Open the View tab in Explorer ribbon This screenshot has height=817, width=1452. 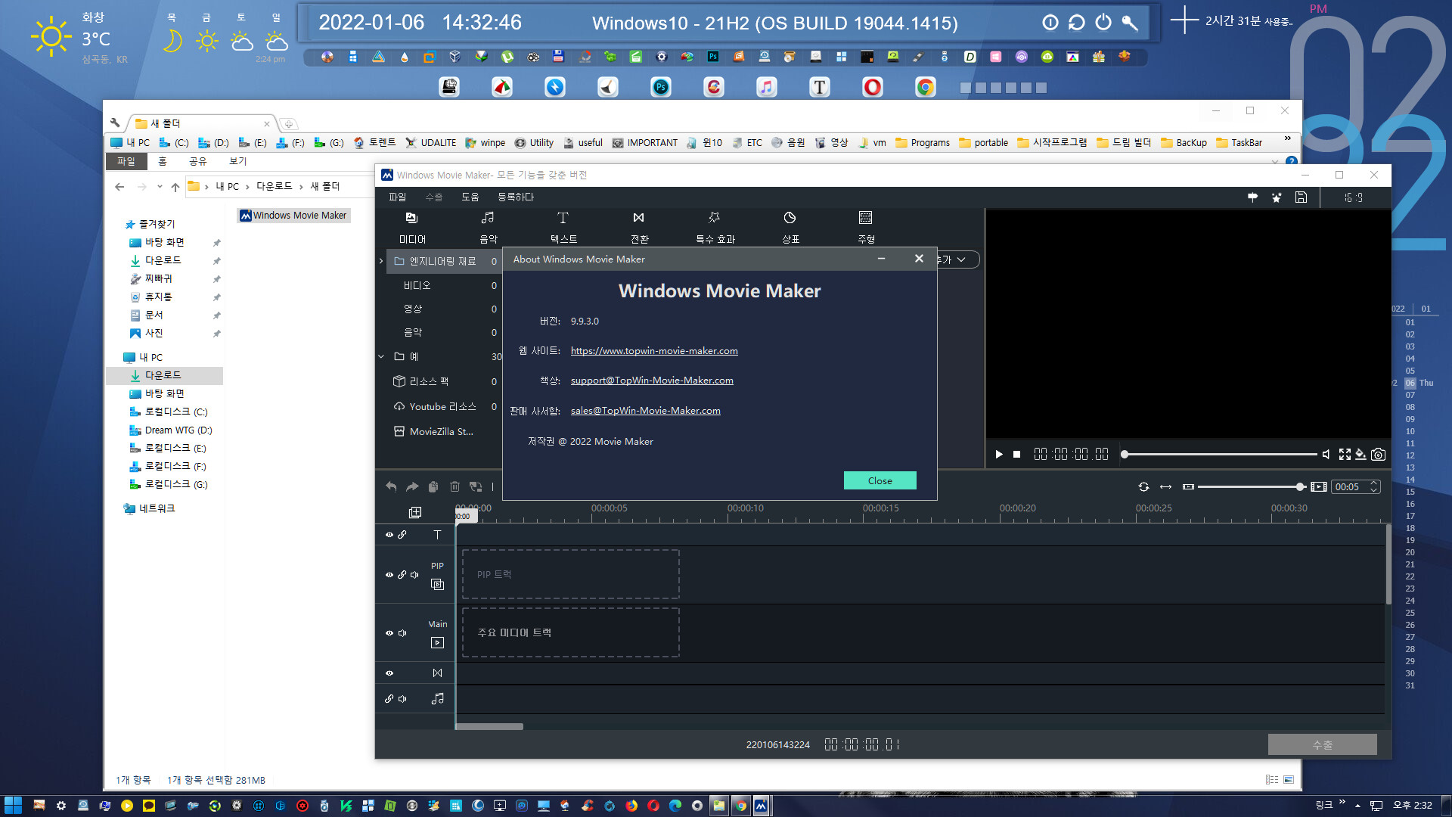tap(237, 161)
